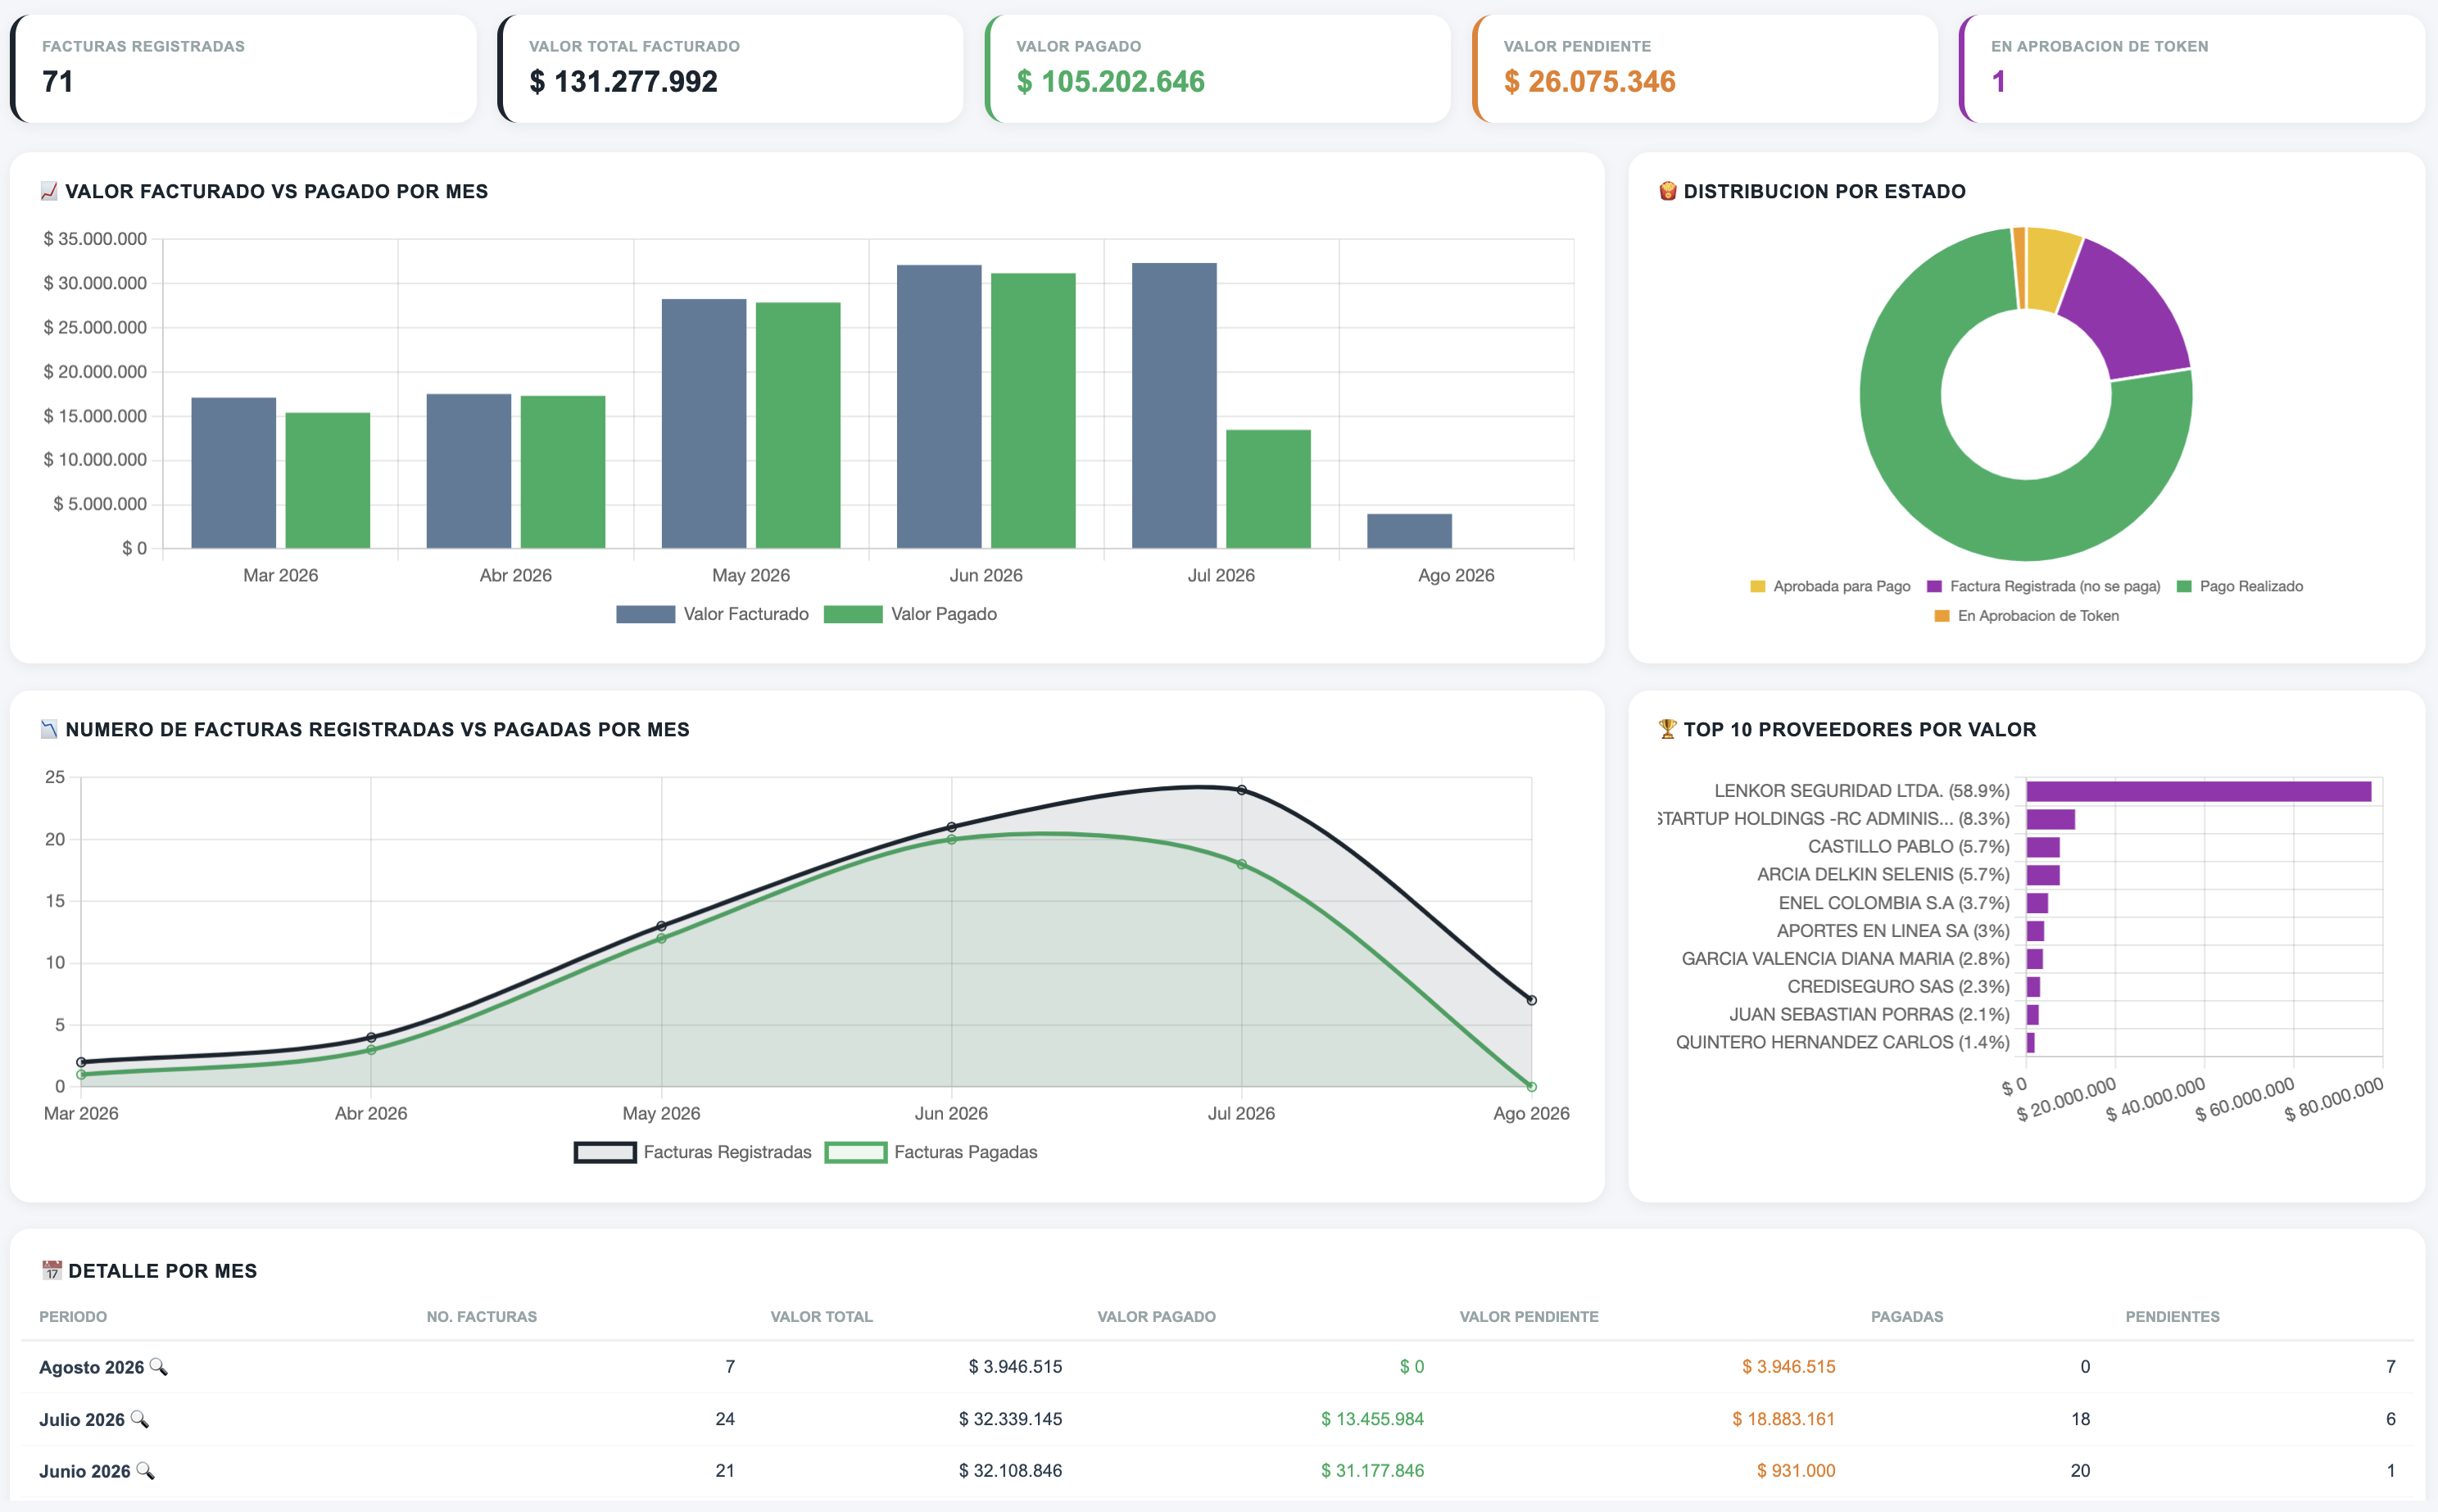
Task: Click the Julio 2026 period row link
Action: 81,1419
